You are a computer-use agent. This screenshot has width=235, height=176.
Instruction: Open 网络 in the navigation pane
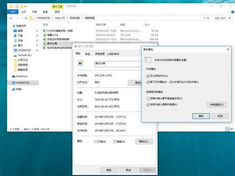pyautogui.click(x=18, y=89)
